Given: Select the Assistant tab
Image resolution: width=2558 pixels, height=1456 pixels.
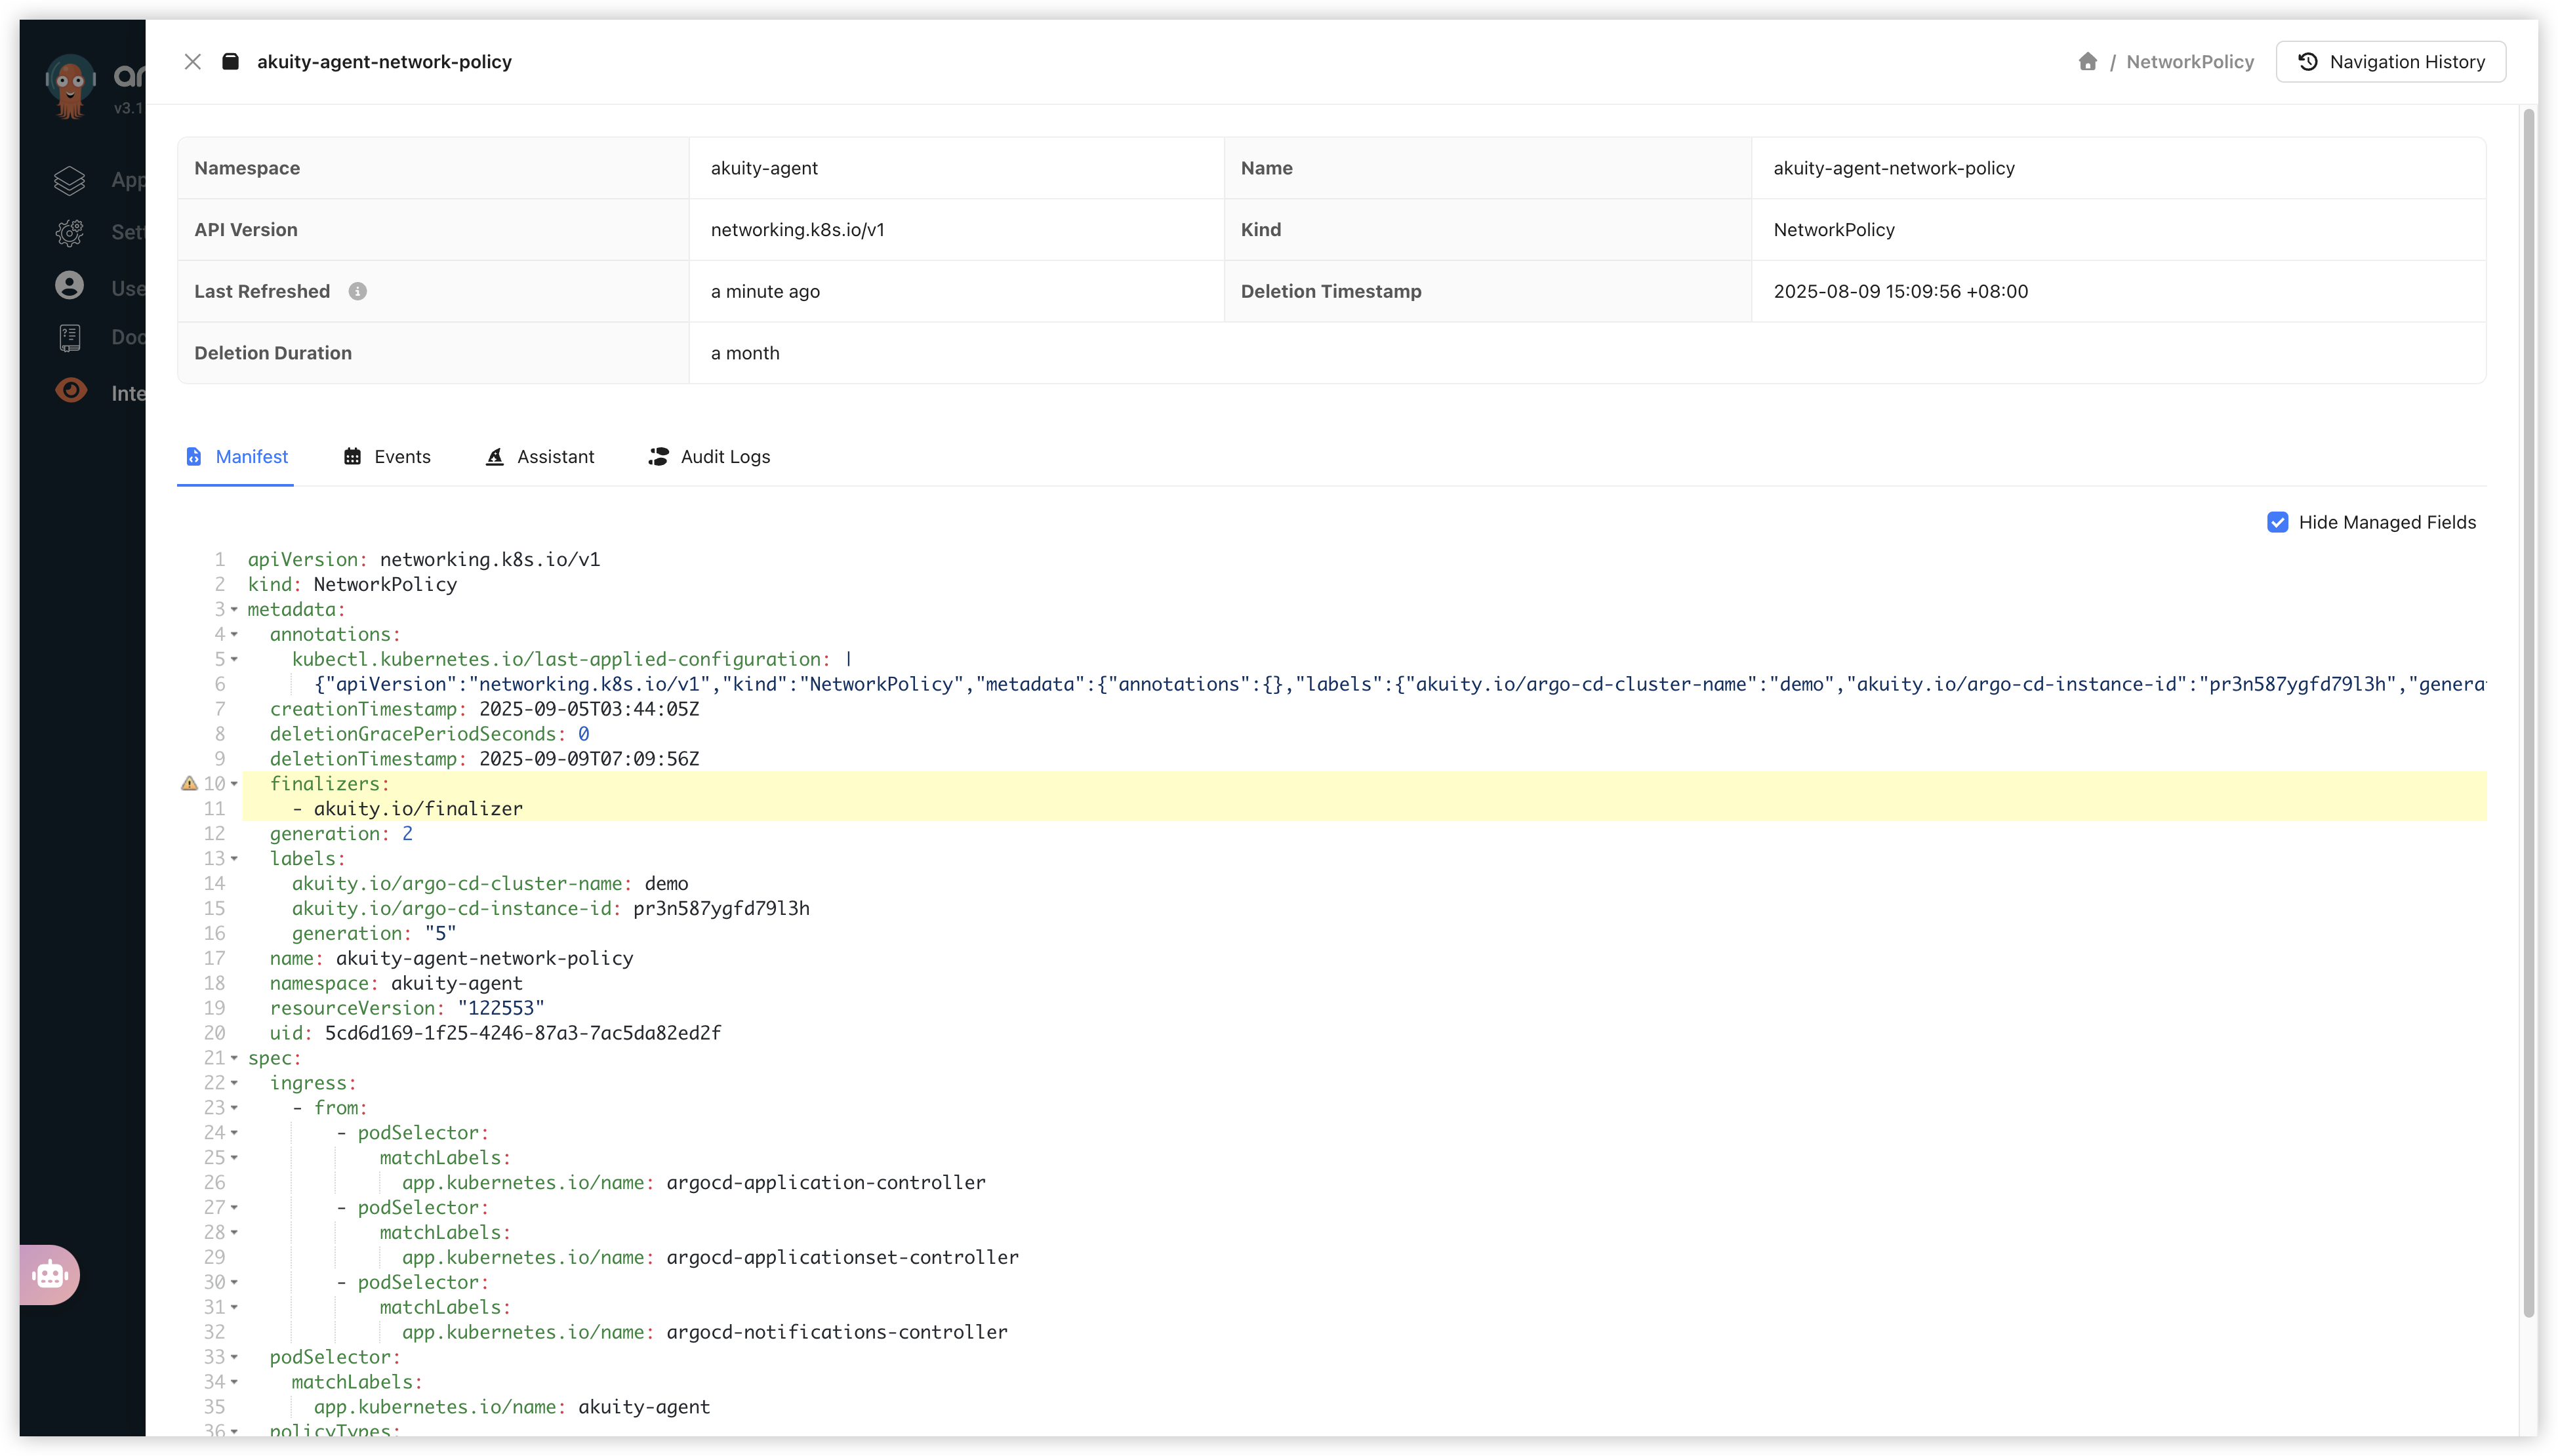Looking at the screenshot, I should [540, 457].
